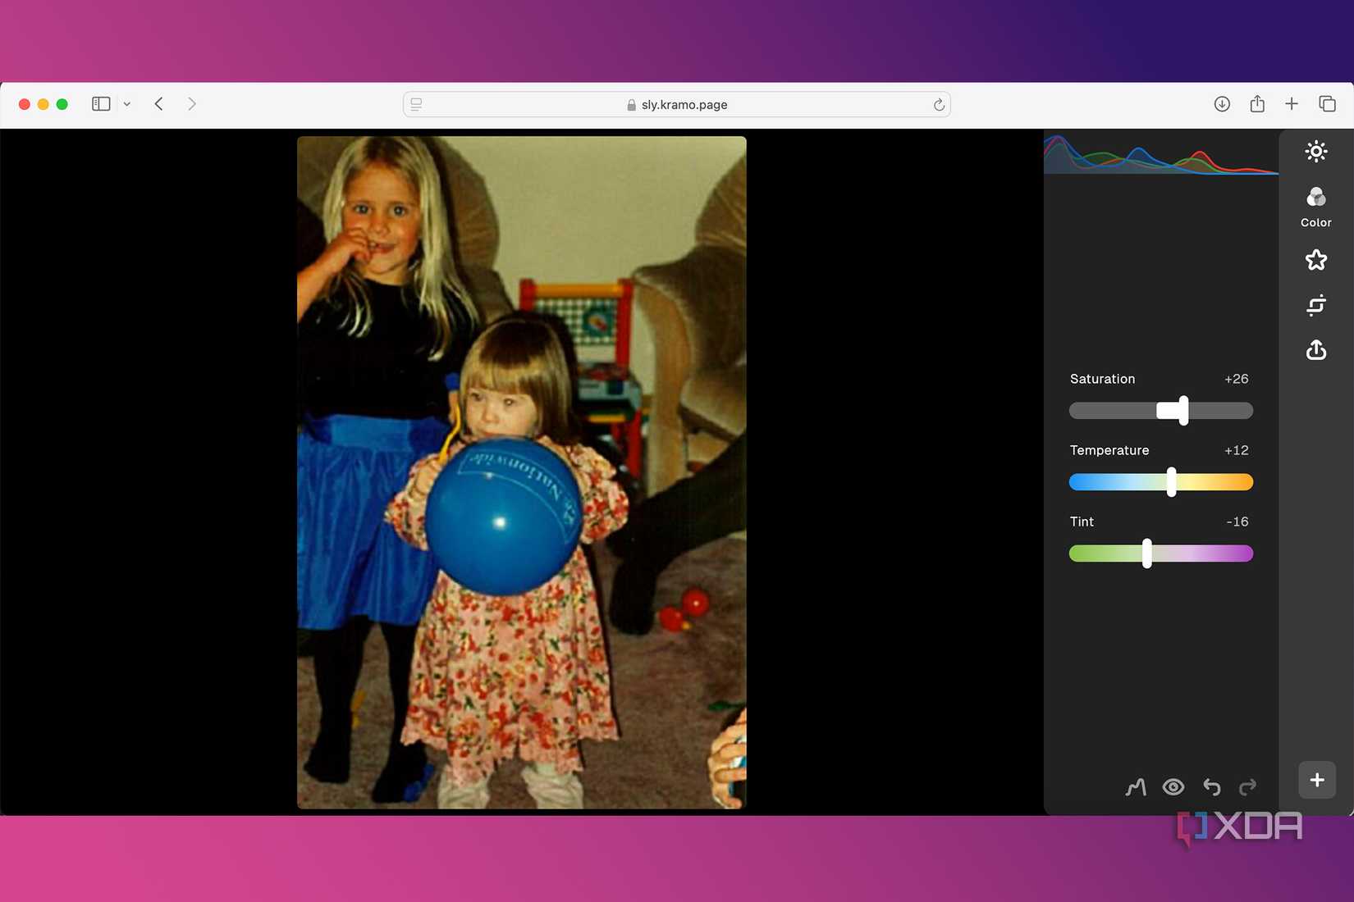The height and width of the screenshot is (902, 1354).
Task: Toggle the page download view
Action: [x=1222, y=103]
